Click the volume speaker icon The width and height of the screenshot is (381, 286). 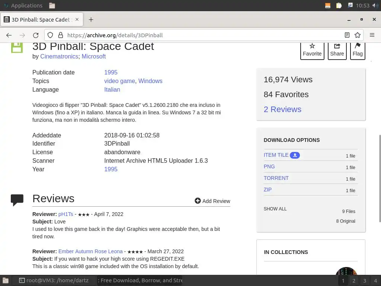375,6
